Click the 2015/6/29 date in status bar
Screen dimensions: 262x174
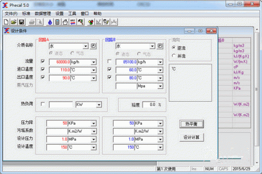tap(241, 169)
